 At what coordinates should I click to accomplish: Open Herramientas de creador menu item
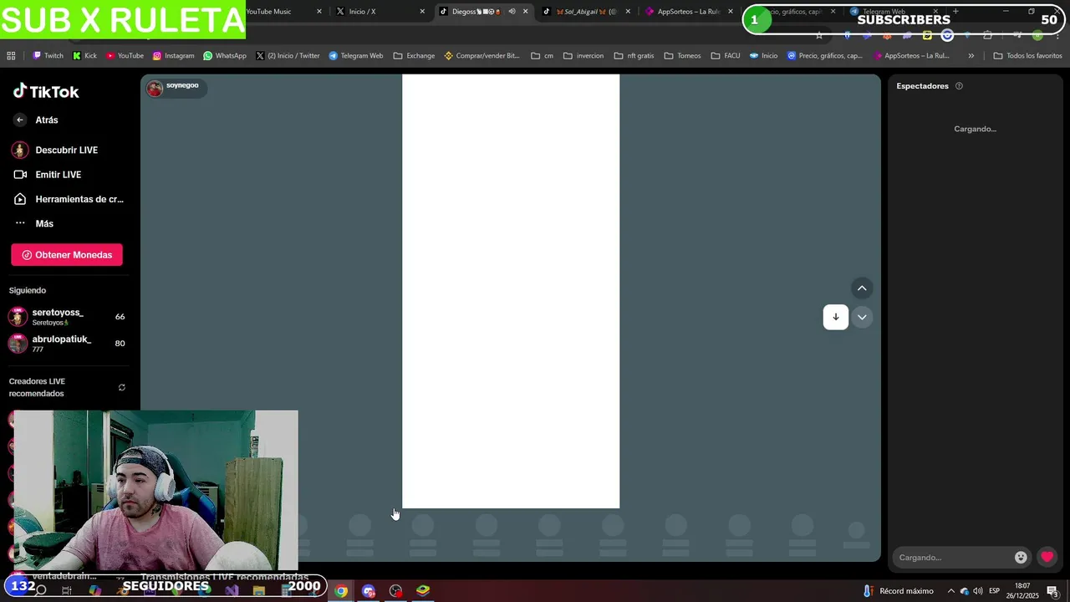pos(70,199)
